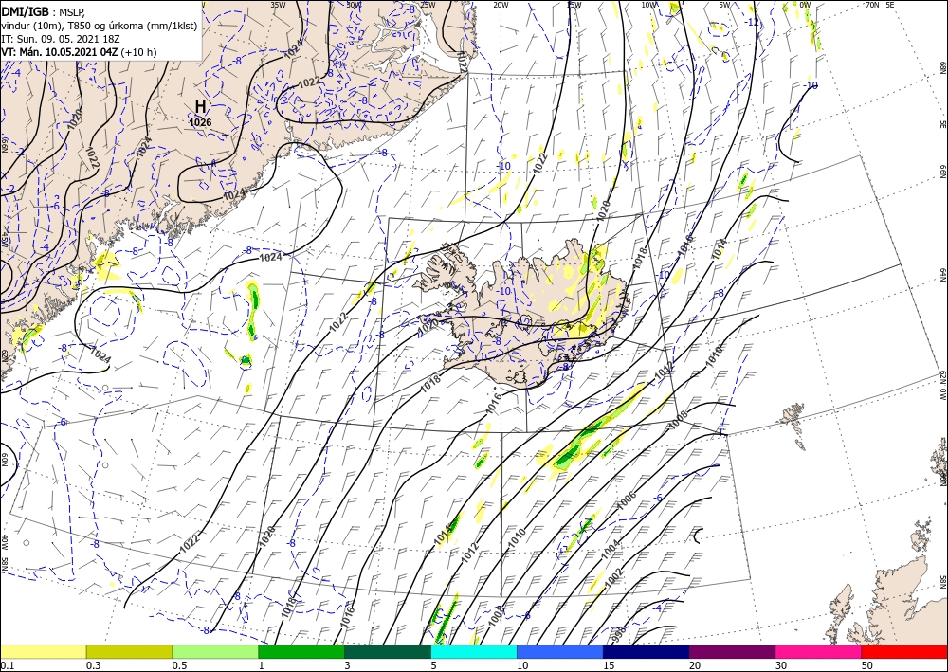The height and width of the screenshot is (672, 948).
Task: Click the "DMI/IGB" title text
Action: click(x=26, y=10)
